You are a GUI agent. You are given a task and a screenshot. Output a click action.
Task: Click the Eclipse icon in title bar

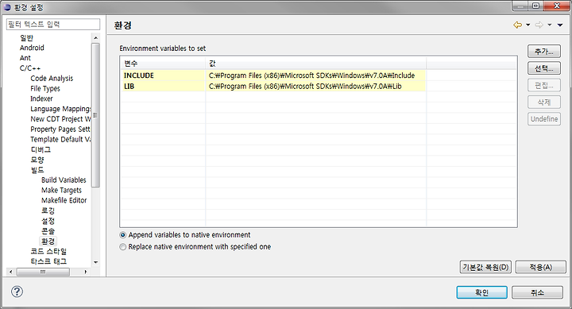point(7,7)
